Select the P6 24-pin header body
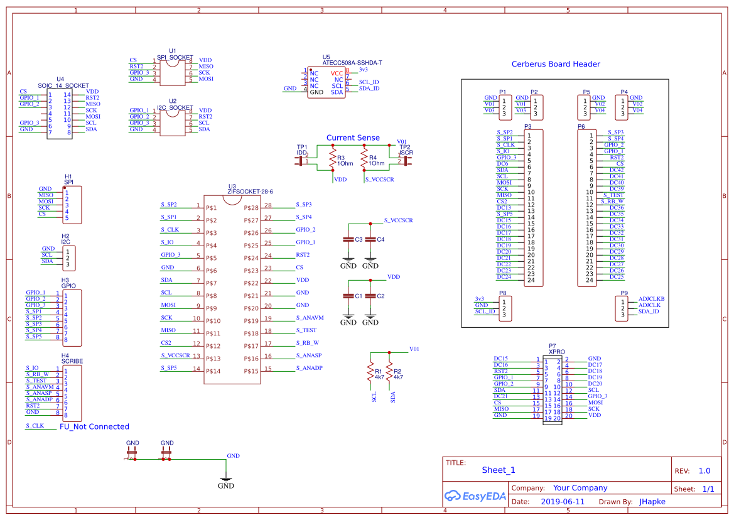 [587, 208]
